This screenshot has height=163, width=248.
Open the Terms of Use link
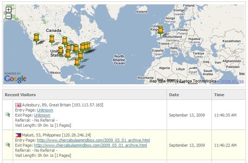tap(232, 81)
